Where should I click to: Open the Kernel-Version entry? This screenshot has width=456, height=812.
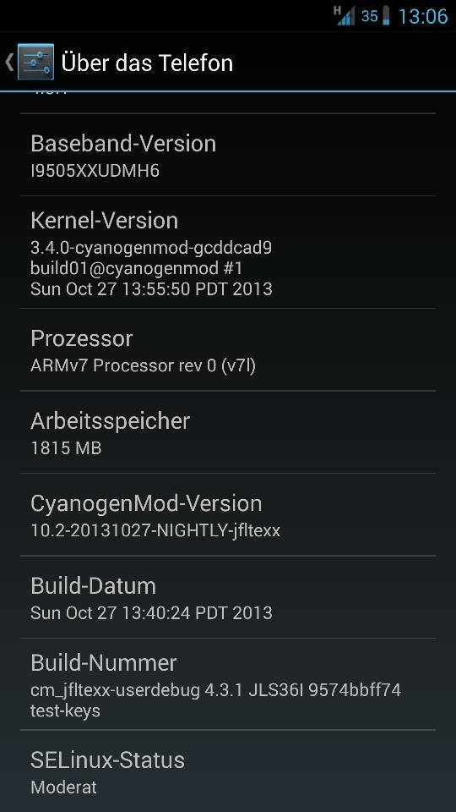tap(228, 252)
